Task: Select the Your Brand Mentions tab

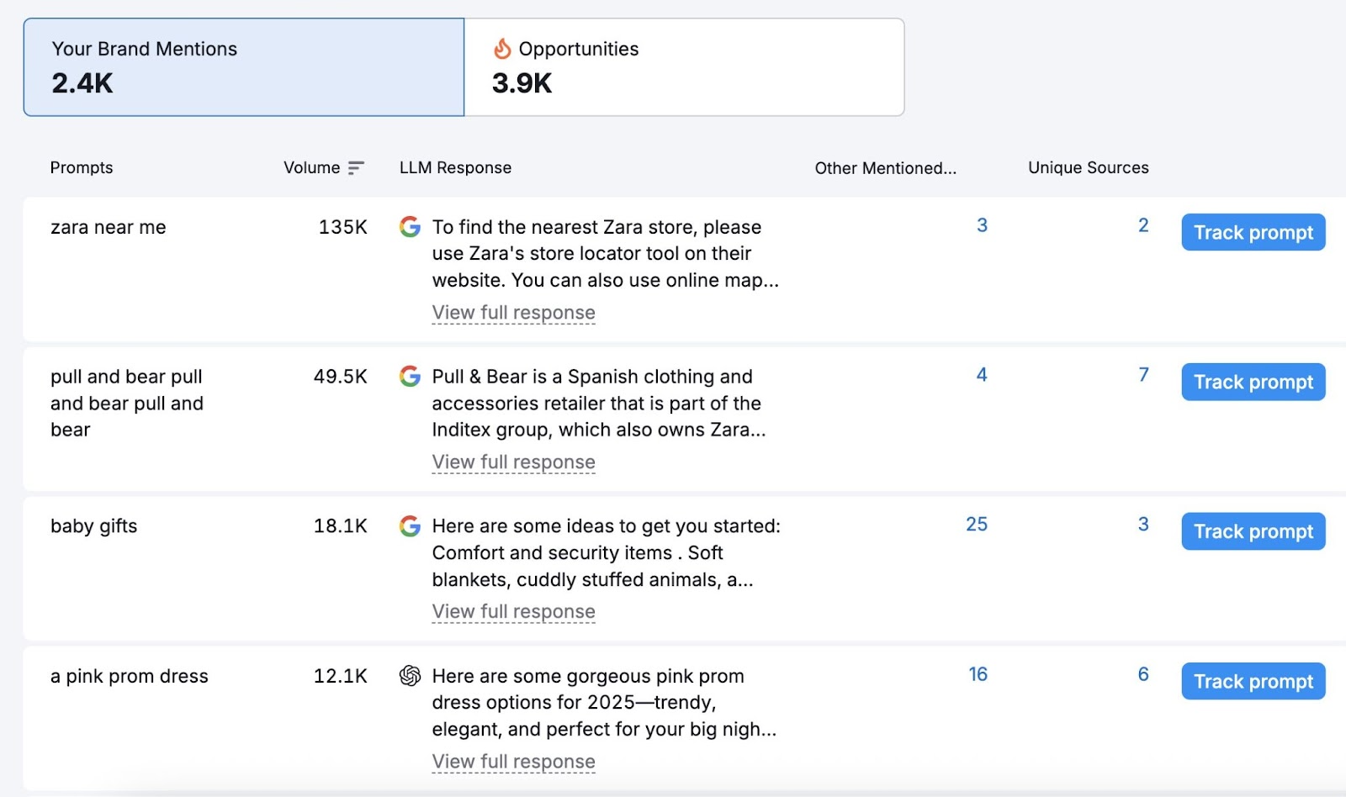Action: (244, 66)
